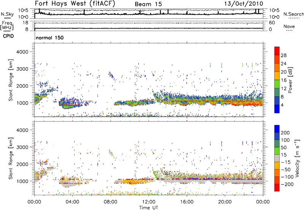Select the Slant Range [km] label of power panel

pyautogui.click(x=11, y=80)
